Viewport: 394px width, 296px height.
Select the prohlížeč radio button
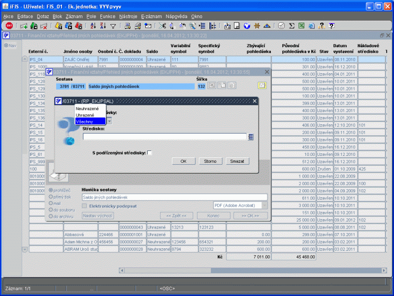(x=51, y=190)
